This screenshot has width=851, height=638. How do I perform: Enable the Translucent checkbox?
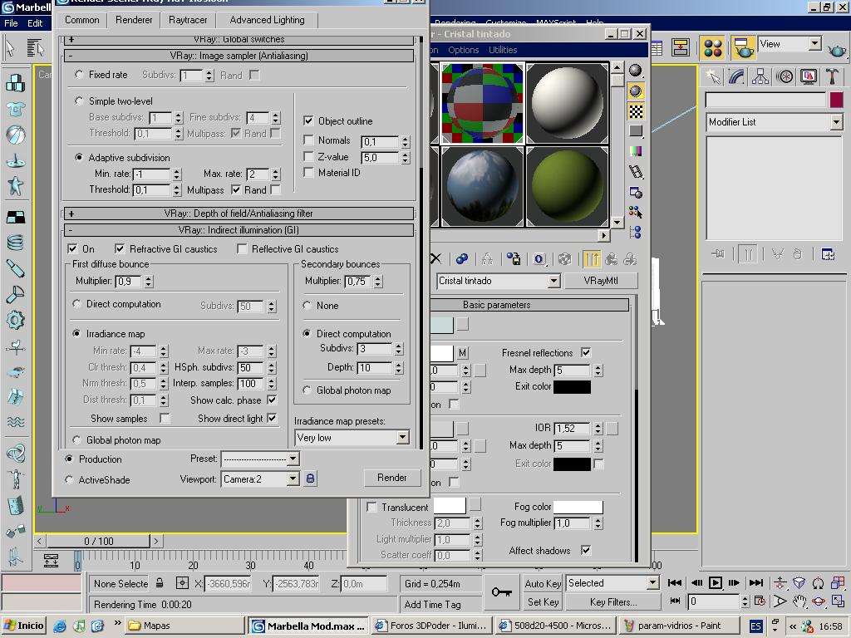(x=371, y=507)
